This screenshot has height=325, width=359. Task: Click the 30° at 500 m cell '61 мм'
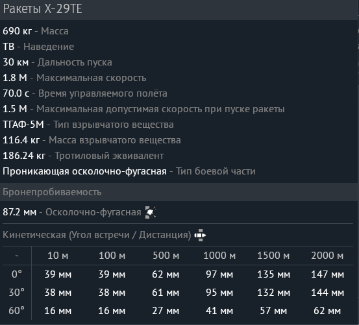coord(166,293)
